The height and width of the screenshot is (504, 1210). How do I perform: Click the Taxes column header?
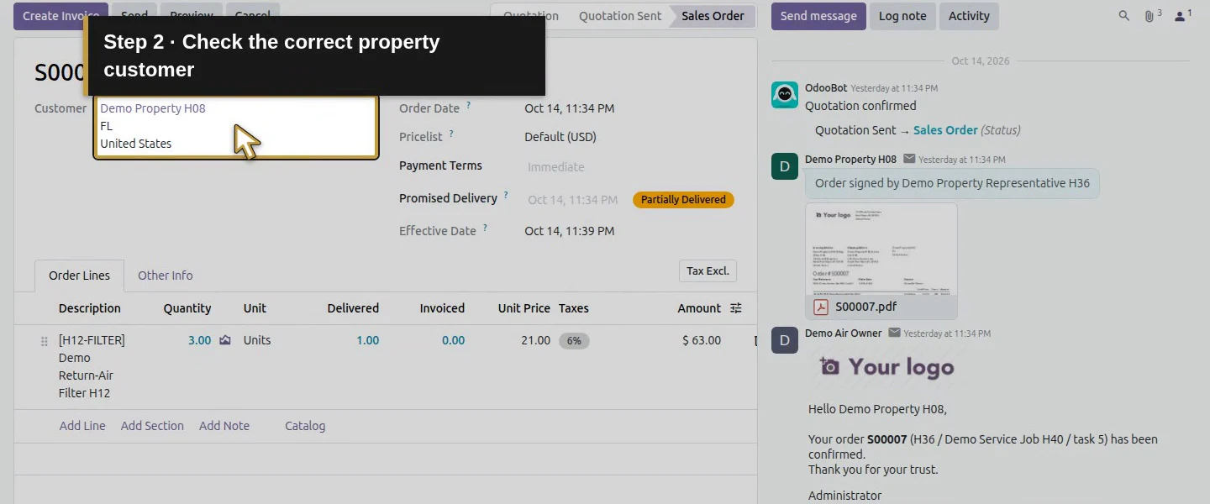click(x=574, y=308)
